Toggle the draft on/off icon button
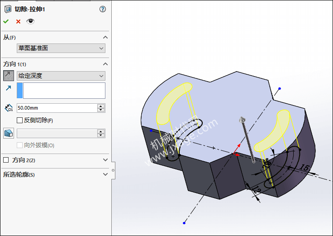The width and height of the screenshot is (333, 236). (9, 133)
